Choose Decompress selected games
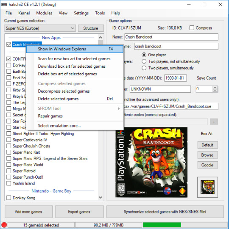Screen dimensions: 229x229 coord(75,91)
